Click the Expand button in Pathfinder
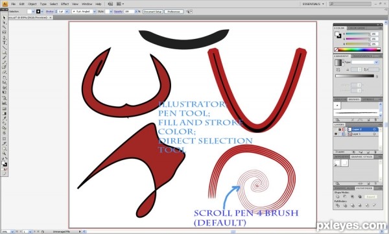Viewport: 389px width, 234px height. pyautogui.click(x=371, y=196)
